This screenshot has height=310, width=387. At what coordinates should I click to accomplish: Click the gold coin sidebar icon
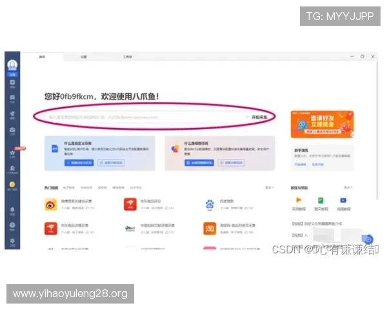pyautogui.click(x=12, y=184)
